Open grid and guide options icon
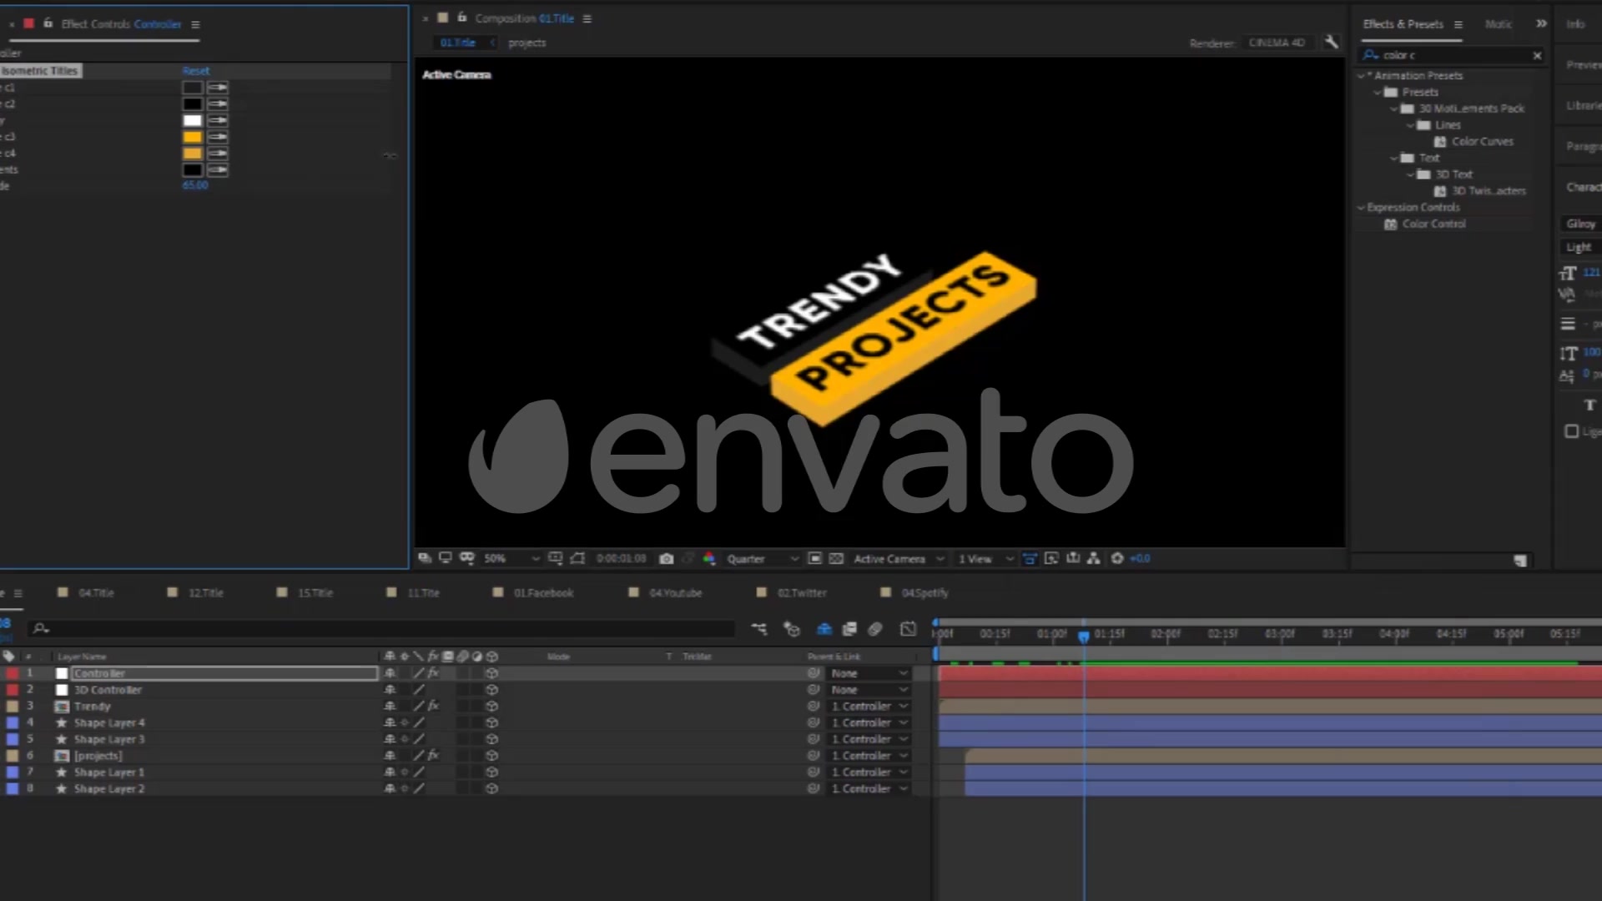The width and height of the screenshot is (1602, 901). (x=556, y=558)
